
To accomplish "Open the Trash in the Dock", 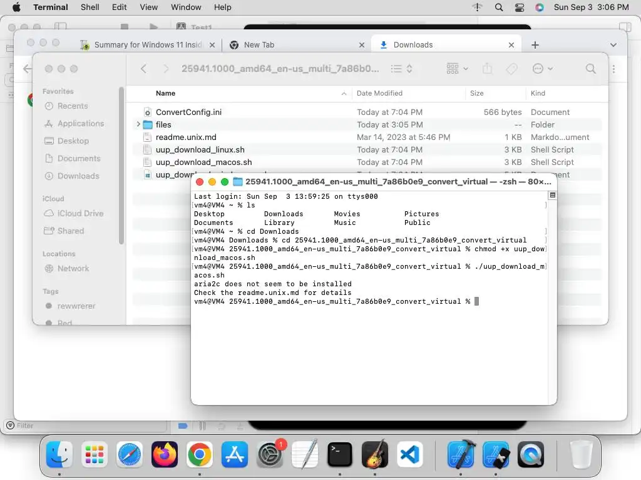I will (581, 455).
